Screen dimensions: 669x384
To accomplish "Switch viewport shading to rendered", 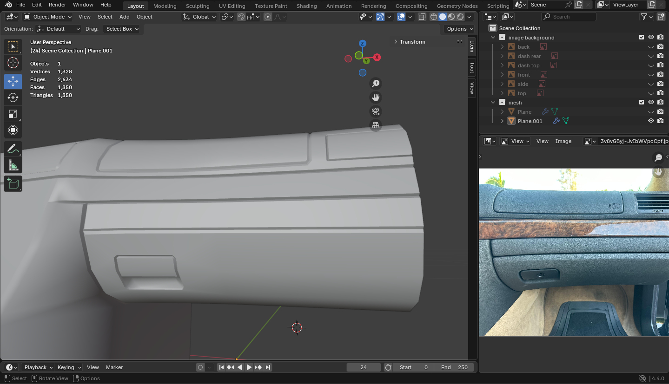I will 460,17.
